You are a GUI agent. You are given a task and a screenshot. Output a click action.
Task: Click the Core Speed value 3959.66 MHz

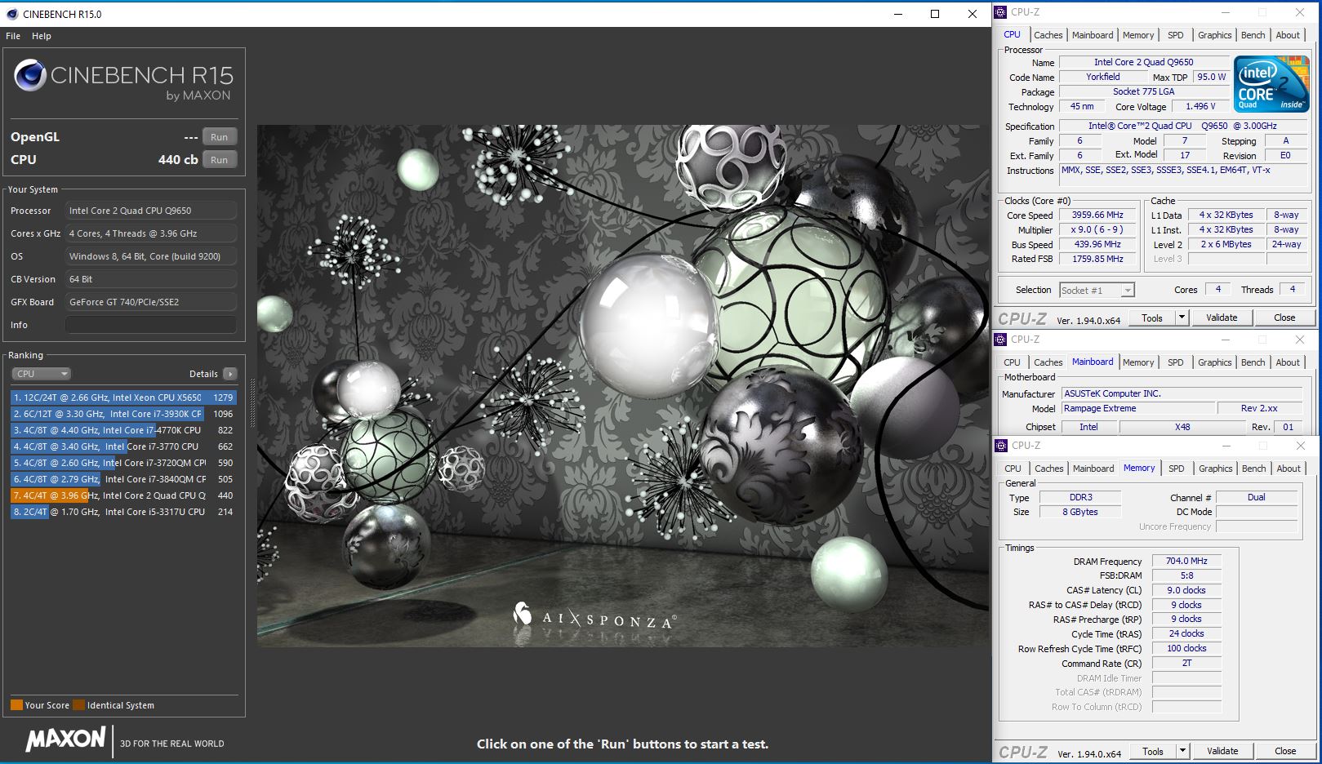coord(1097,215)
